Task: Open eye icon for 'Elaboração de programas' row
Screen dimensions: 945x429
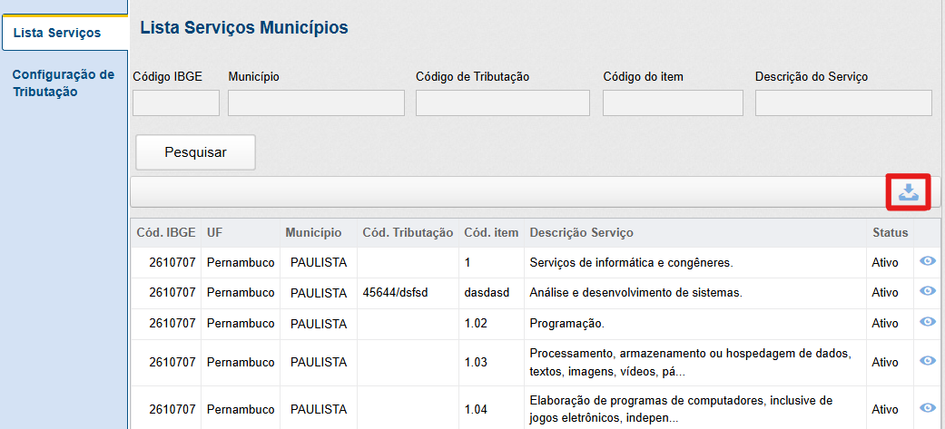Action: (928, 408)
